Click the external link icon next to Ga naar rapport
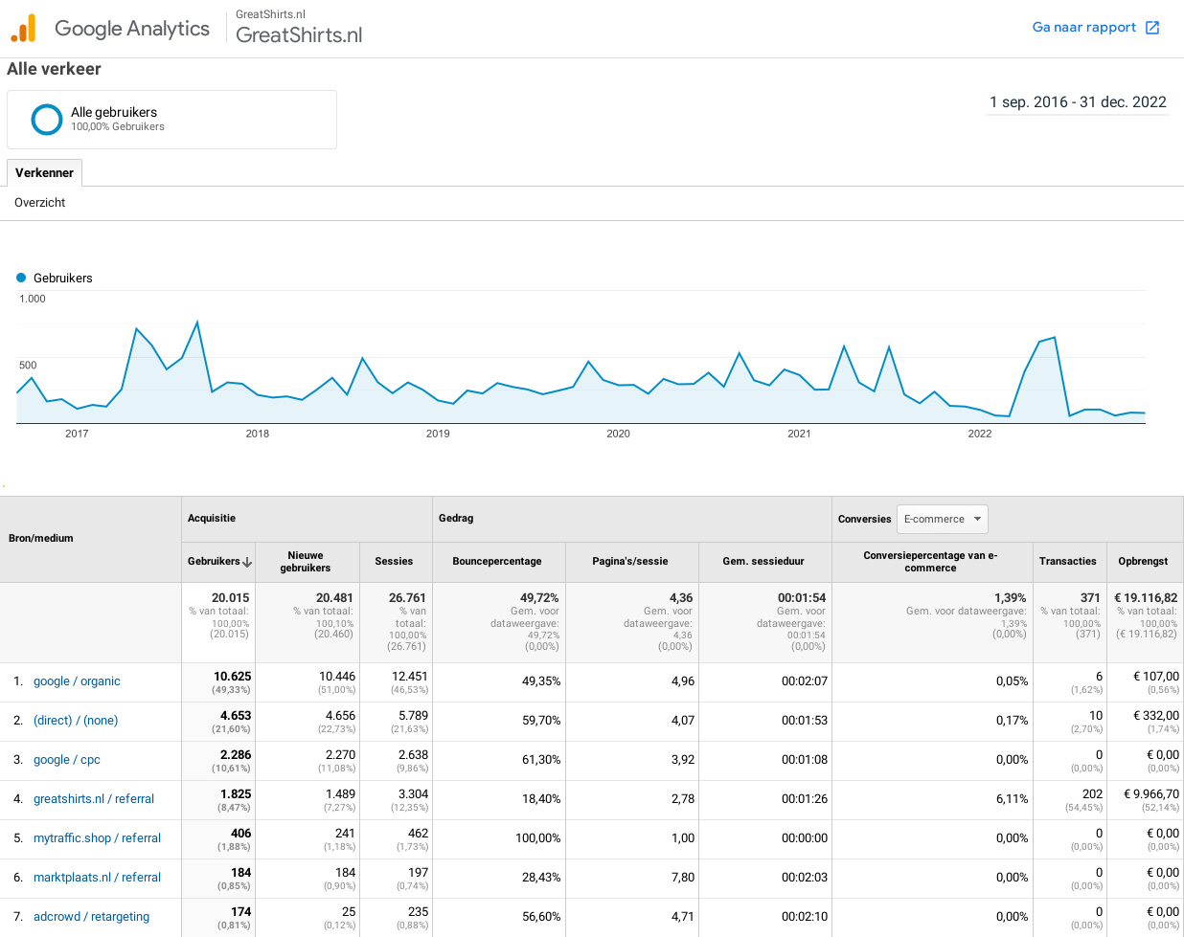Image resolution: width=1184 pixels, height=937 pixels. coord(1152,28)
